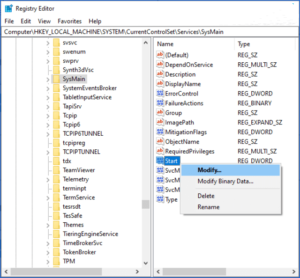
Task: Click the TPM folder icon
Action: coord(56,261)
